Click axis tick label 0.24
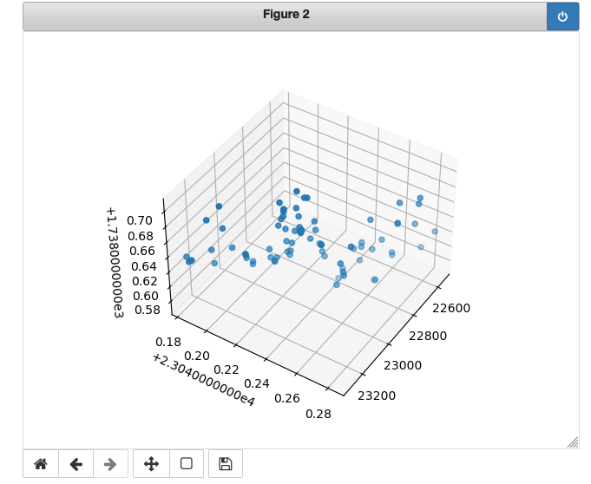 (257, 383)
